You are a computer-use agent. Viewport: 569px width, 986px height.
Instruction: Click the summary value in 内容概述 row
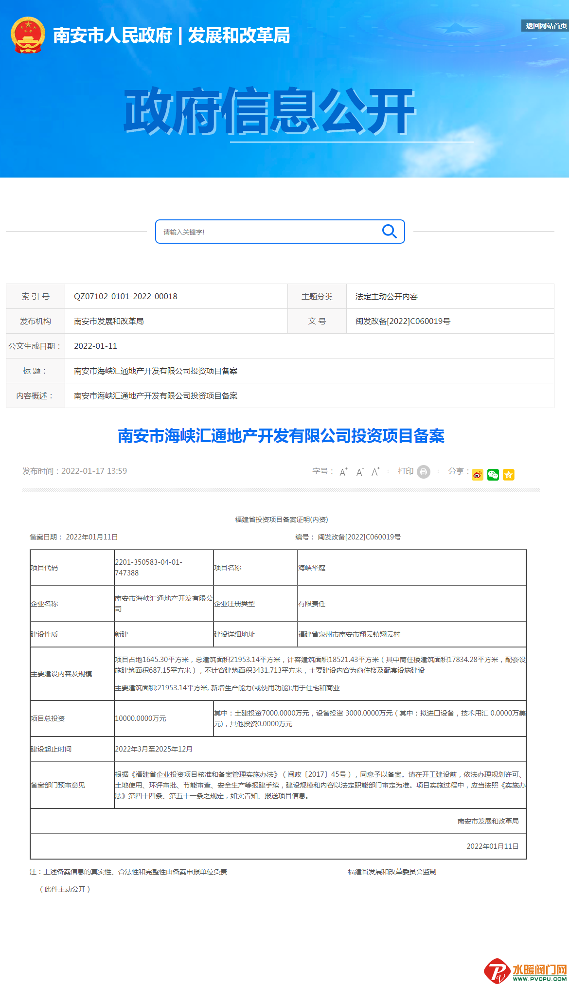[x=156, y=395]
